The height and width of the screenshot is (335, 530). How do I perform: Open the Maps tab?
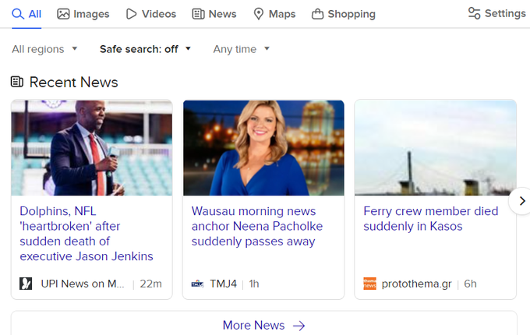point(274,14)
